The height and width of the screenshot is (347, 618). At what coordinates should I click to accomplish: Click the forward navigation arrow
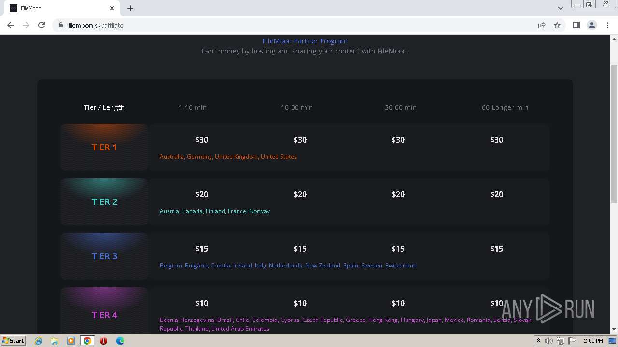(x=26, y=25)
